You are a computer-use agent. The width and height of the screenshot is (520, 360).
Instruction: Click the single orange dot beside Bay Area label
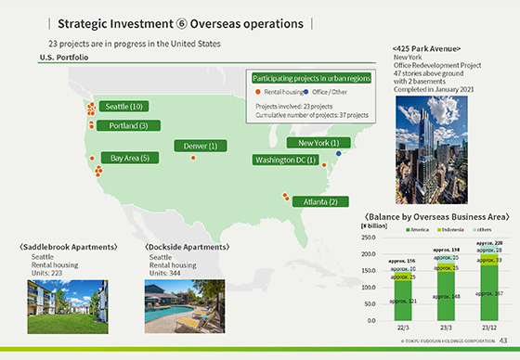(x=92, y=159)
